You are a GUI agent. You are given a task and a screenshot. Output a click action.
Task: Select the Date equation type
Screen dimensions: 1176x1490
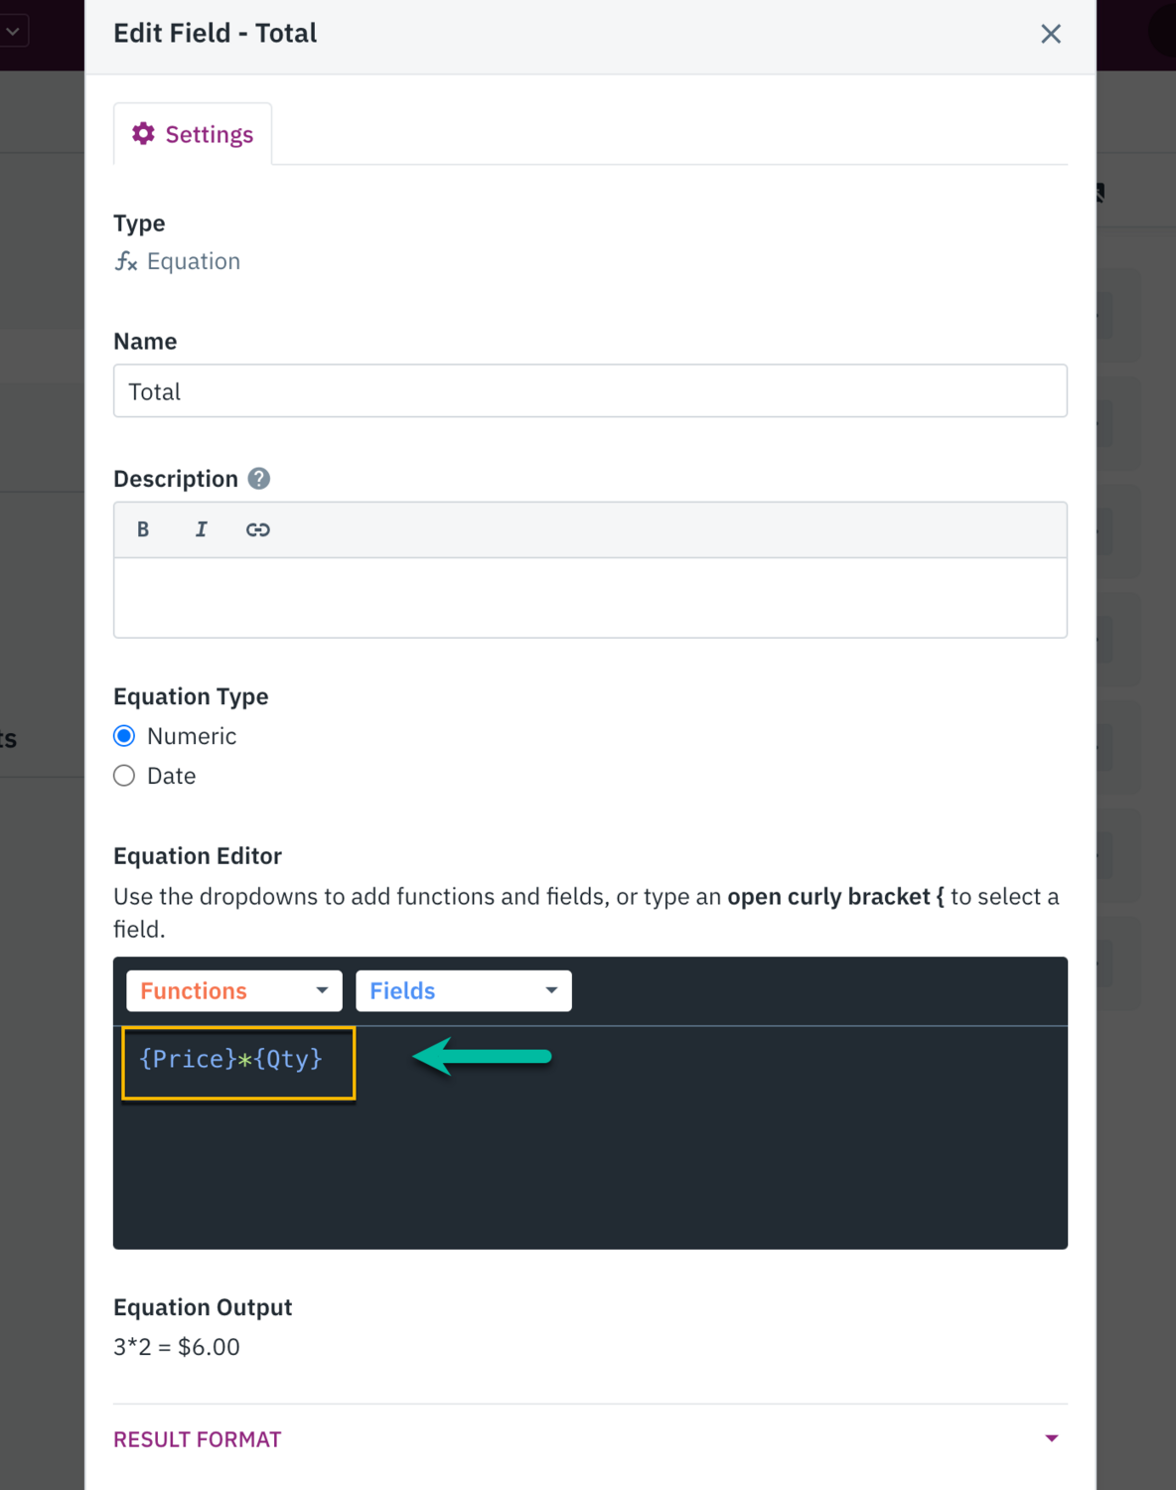pyautogui.click(x=124, y=776)
